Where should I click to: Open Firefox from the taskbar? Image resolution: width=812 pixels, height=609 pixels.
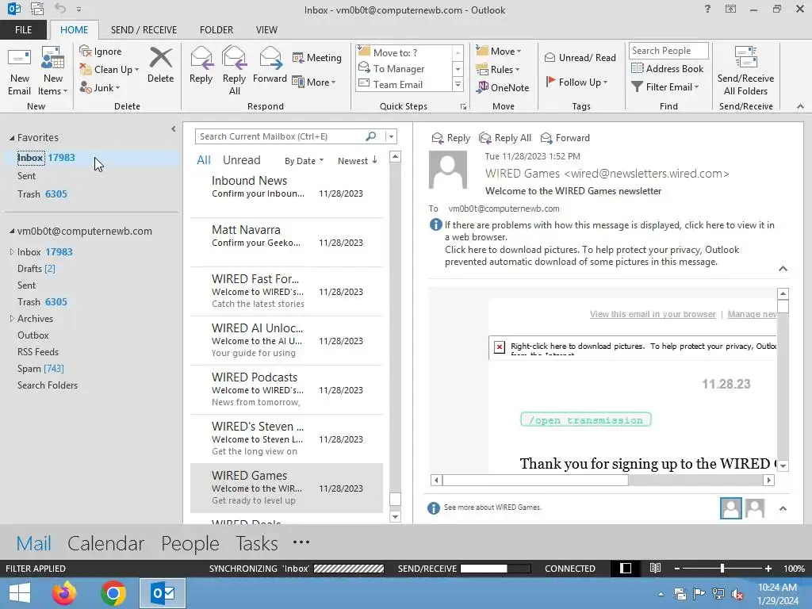pos(64,593)
